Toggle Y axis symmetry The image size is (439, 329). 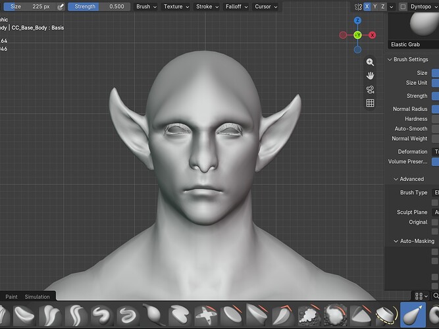tap(375, 7)
